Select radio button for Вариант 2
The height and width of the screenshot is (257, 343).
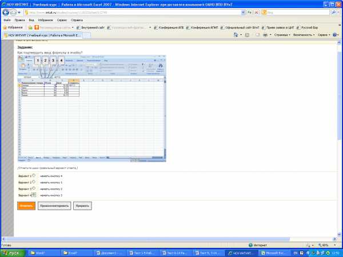(x=34, y=182)
